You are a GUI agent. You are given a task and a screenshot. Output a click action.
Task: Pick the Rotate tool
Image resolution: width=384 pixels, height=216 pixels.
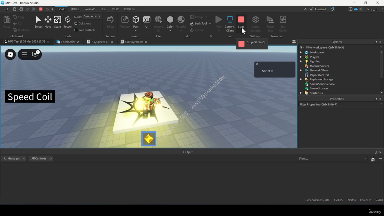[67, 22]
